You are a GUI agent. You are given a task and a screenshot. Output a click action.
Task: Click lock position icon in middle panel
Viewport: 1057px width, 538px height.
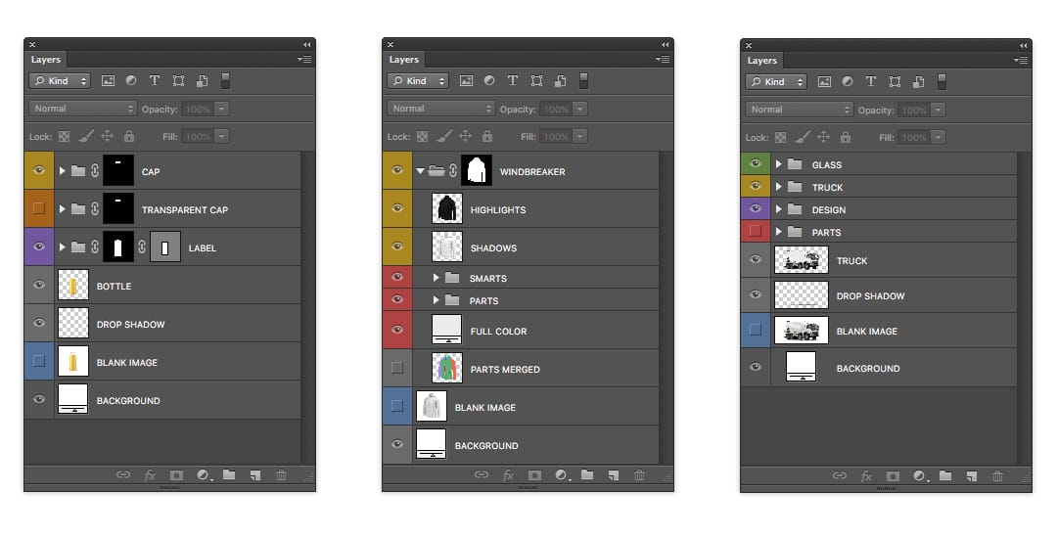pyautogui.click(x=465, y=136)
